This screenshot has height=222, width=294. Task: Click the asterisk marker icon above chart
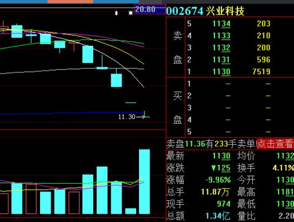[130, 13]
